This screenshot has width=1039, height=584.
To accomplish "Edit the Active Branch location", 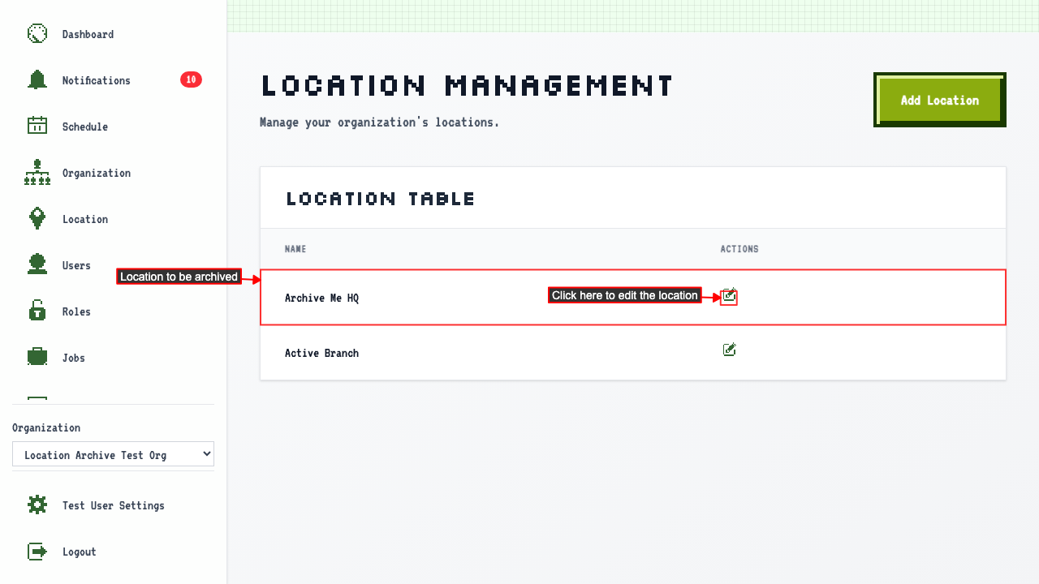I will (x=729, y=350).
